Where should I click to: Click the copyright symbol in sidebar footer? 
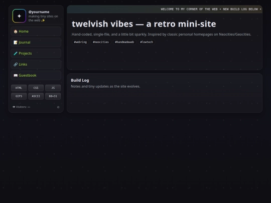[x=58, y=107]
